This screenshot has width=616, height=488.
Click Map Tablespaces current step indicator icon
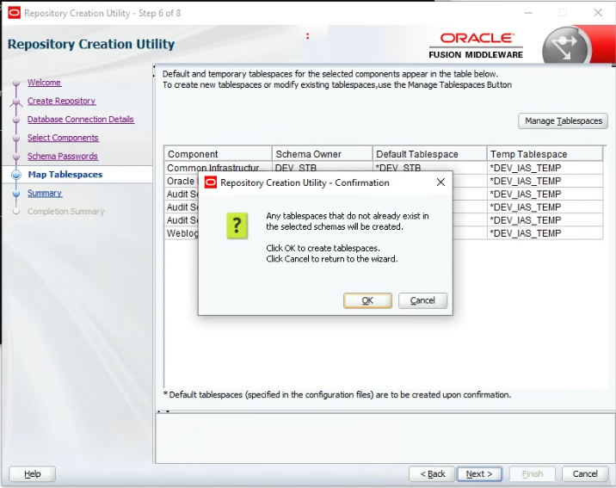16,175
